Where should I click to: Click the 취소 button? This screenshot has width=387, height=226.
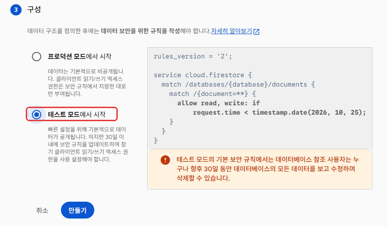[42, 210]
